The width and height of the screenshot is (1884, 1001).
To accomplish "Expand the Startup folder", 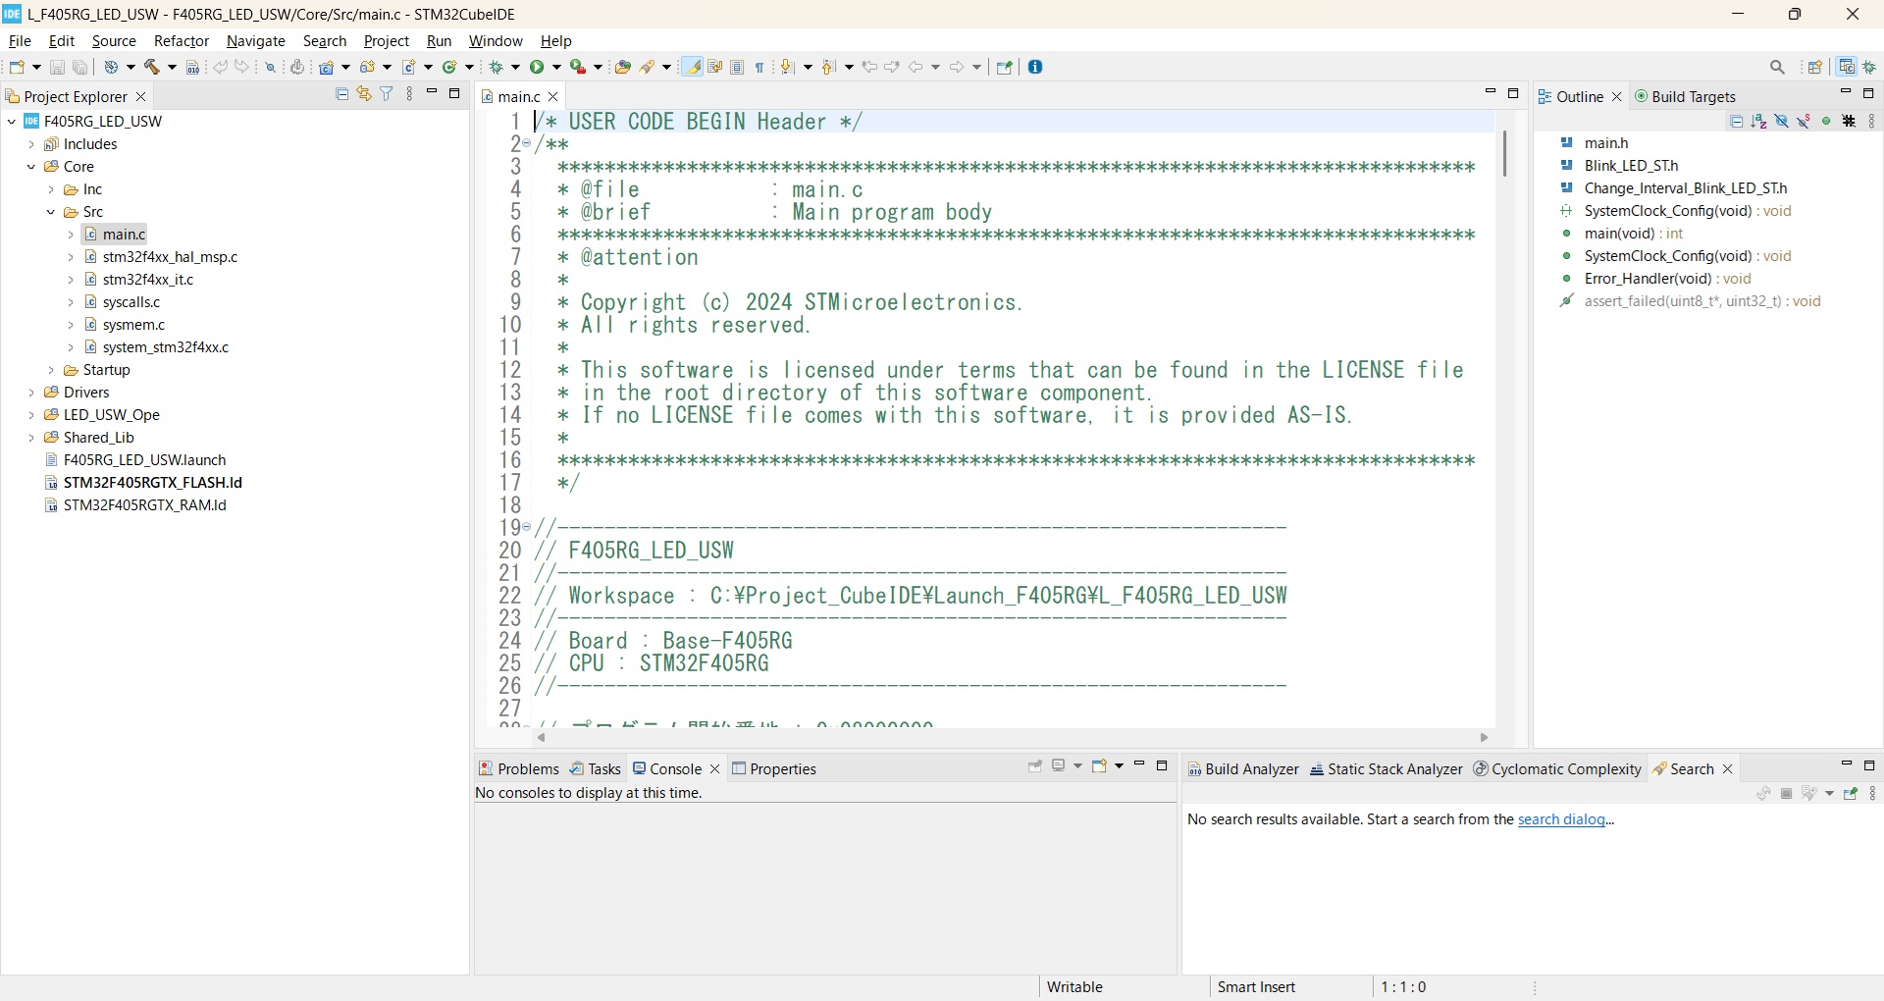I will [51, 370].
